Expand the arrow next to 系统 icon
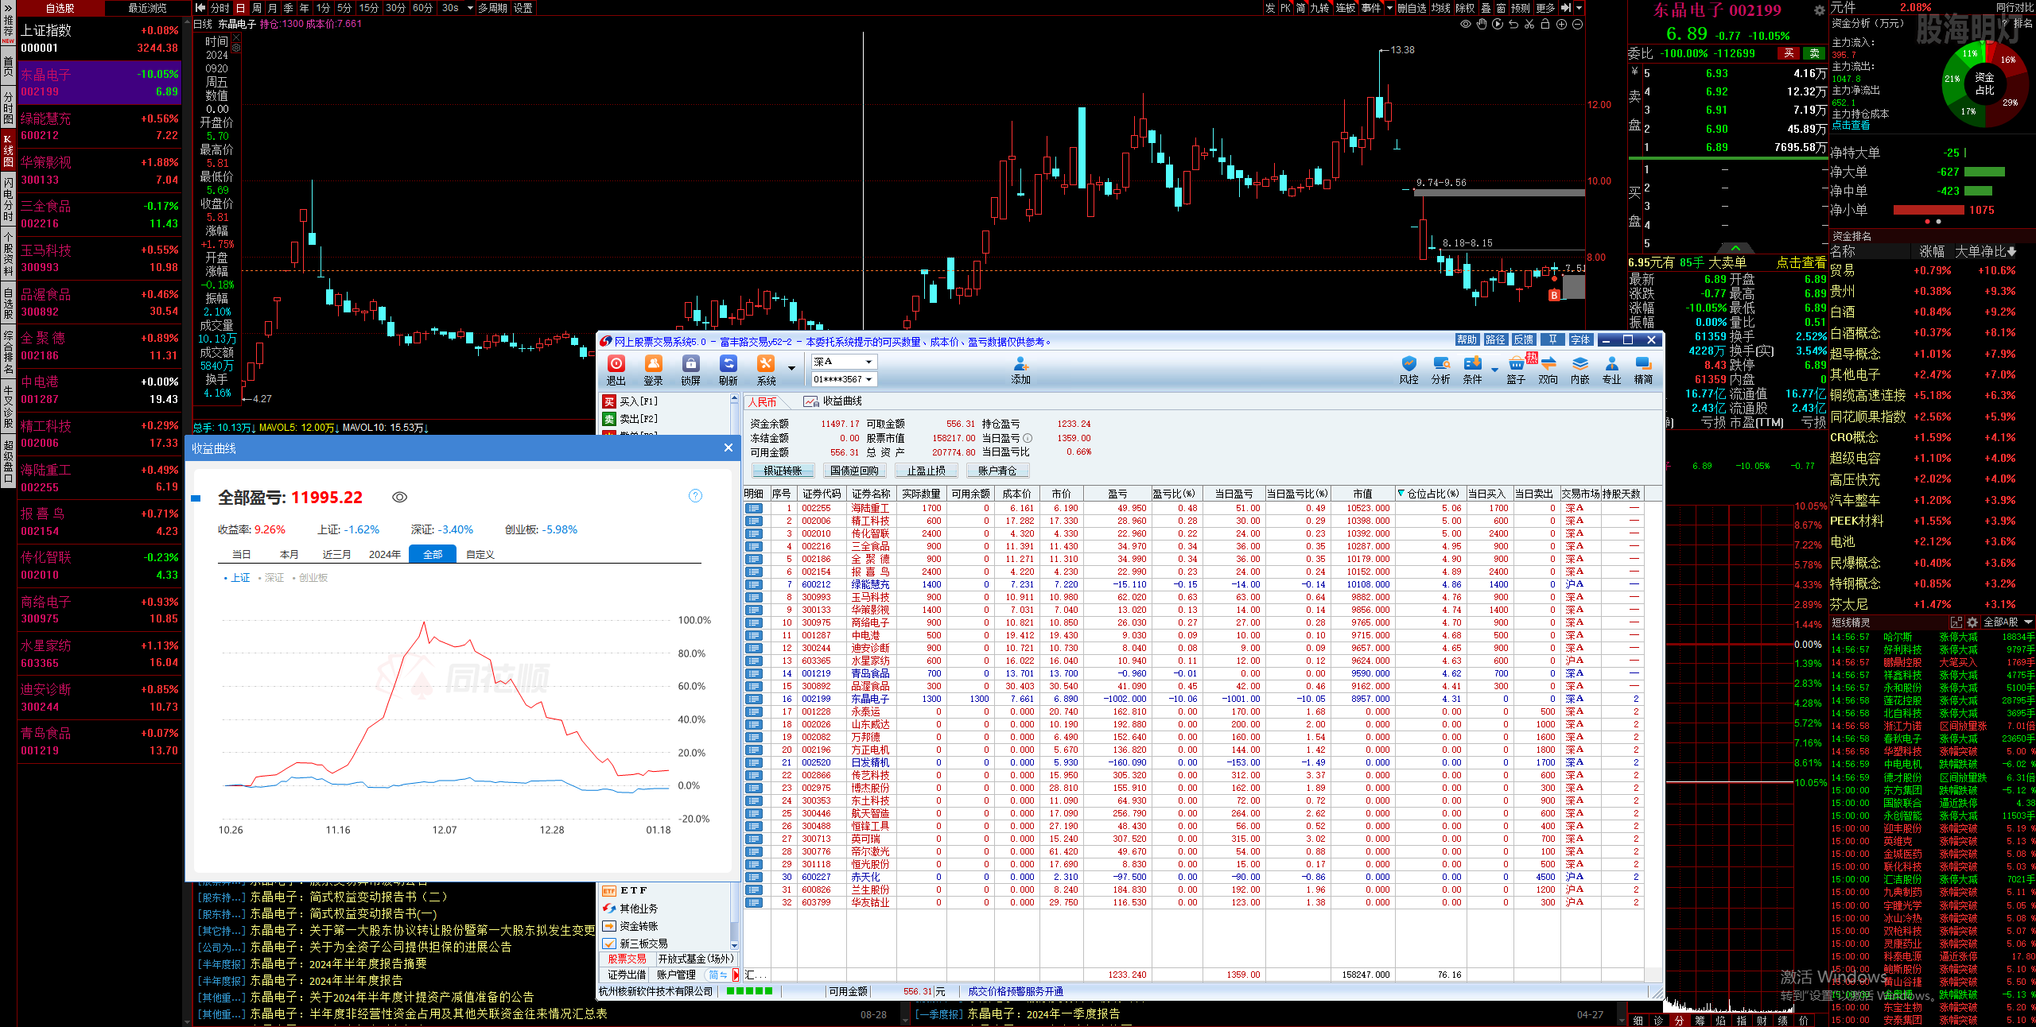This screenshot has width=2036, height=1027. coord(791,368)
